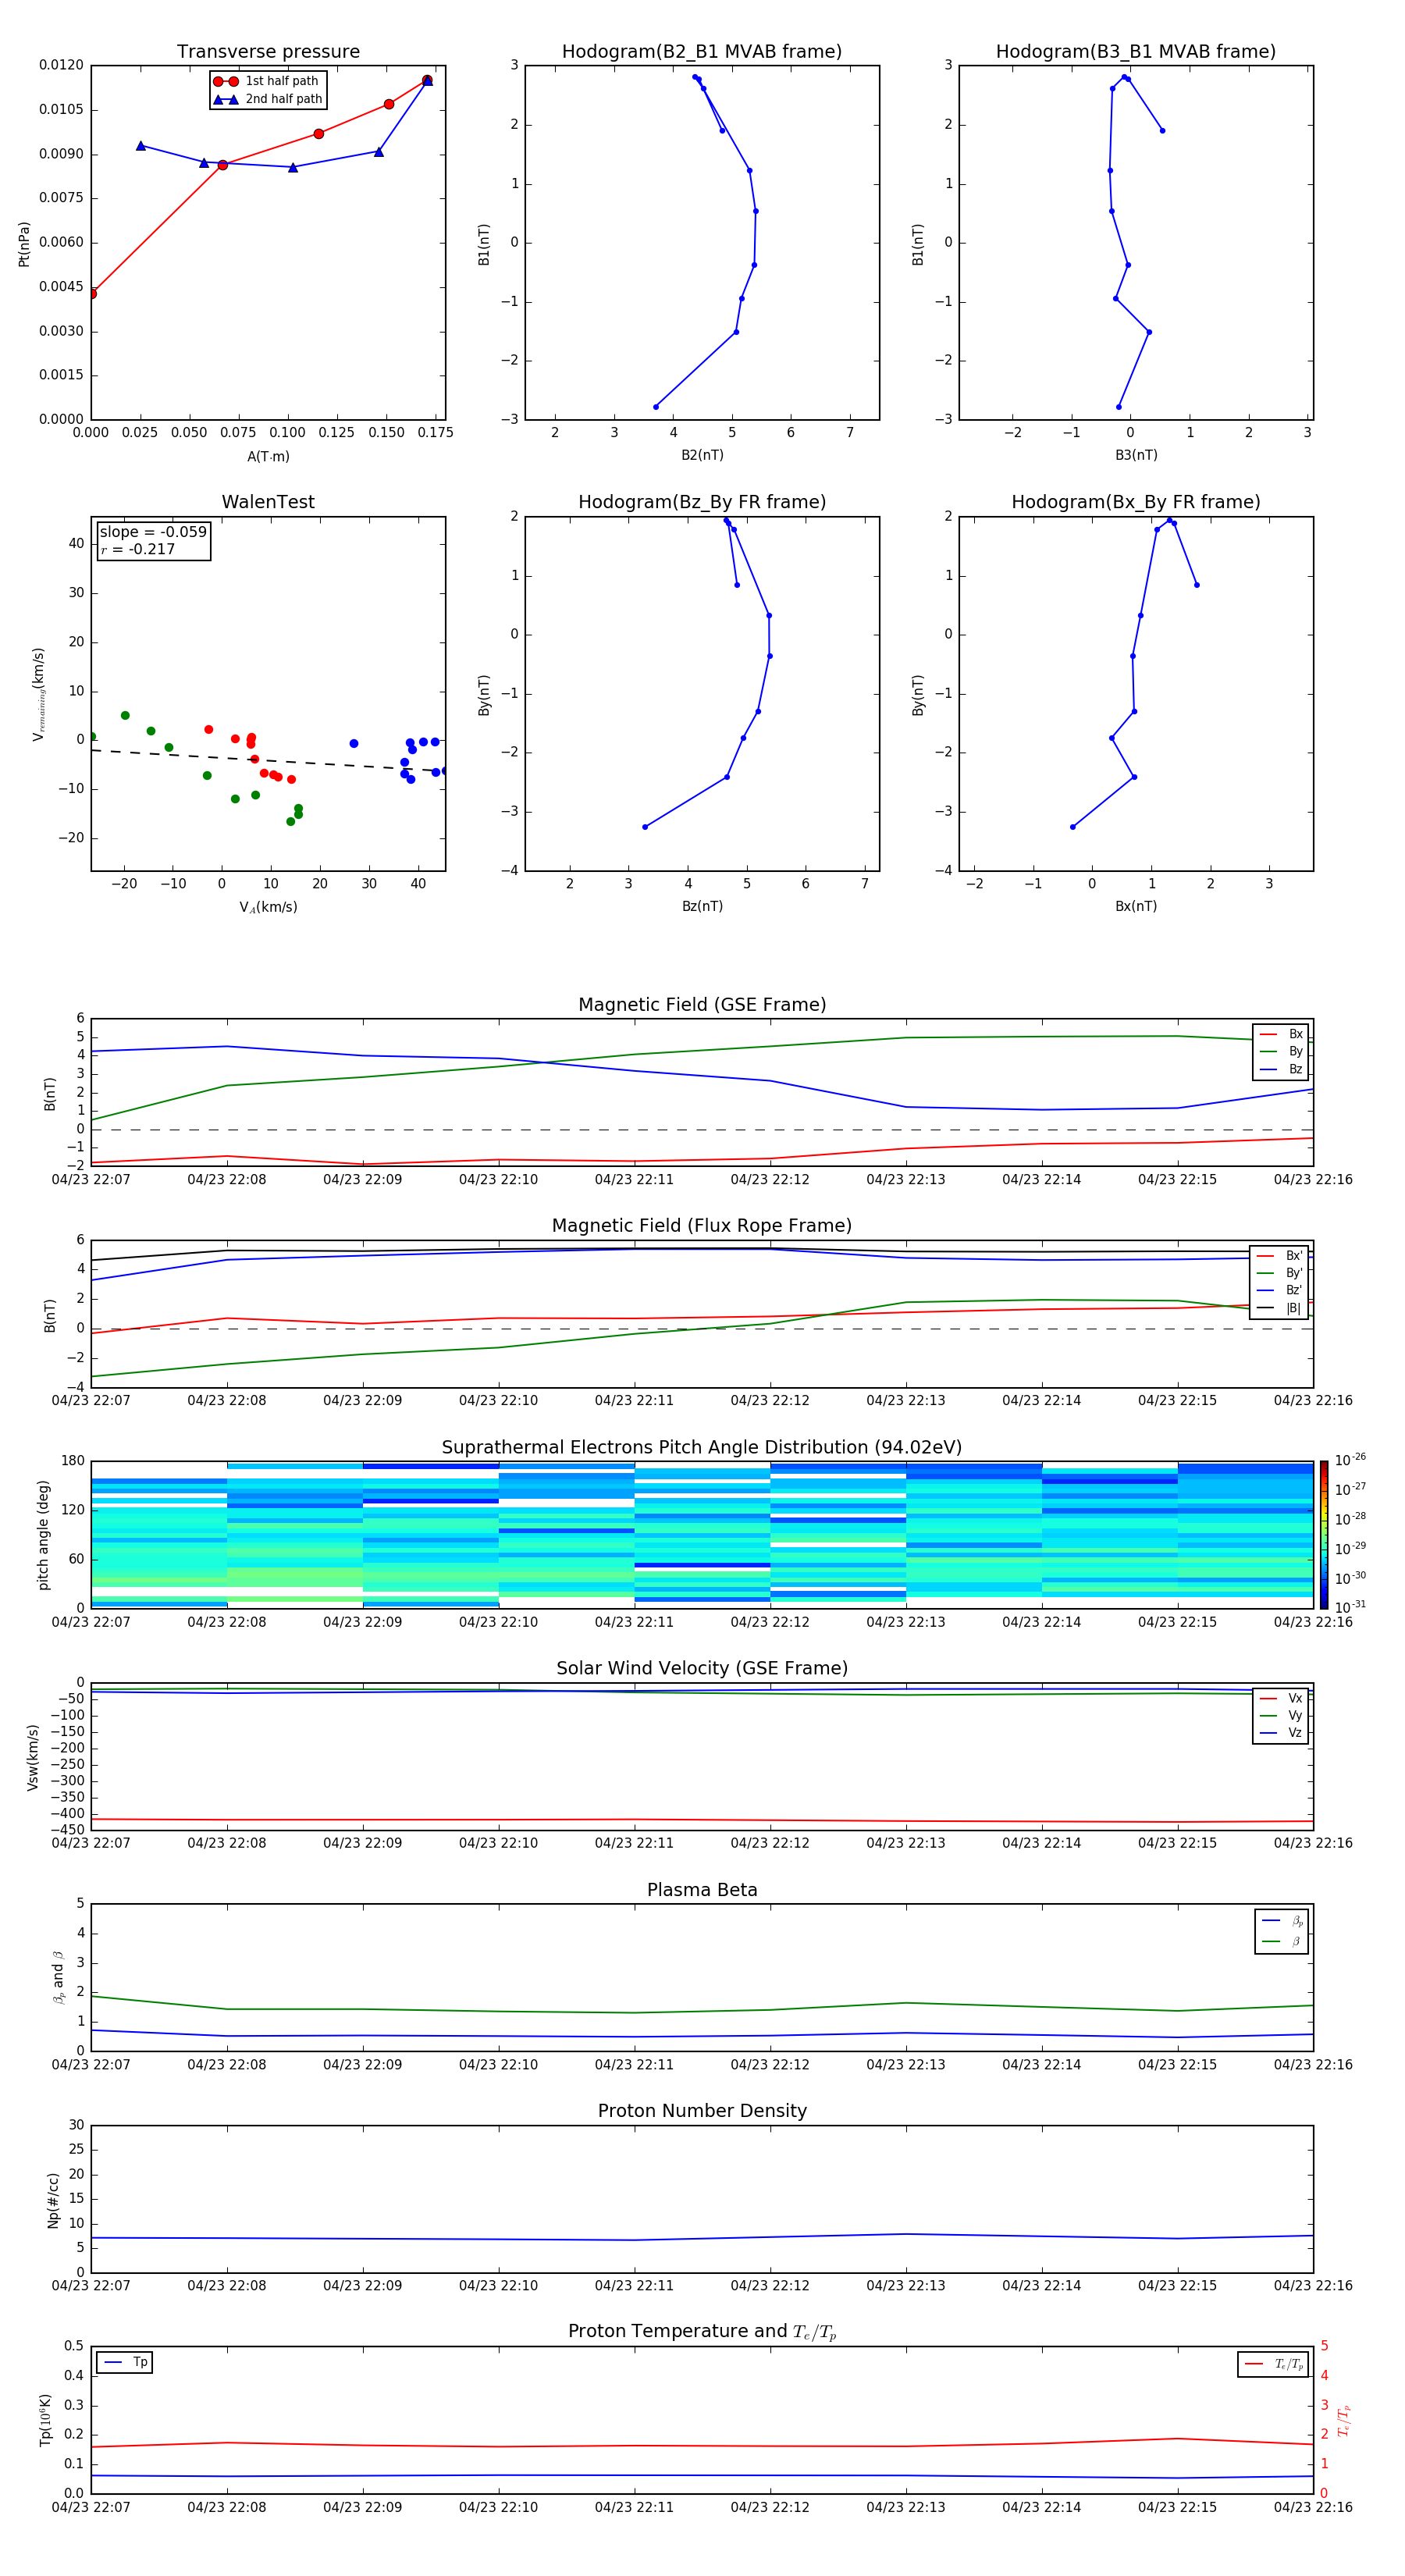Click the β entry in Plasma Beta legend
Image resolution: width=1405 pixels, height=2576 pixels.
pyautogui.click(x=1281, y=1941)
